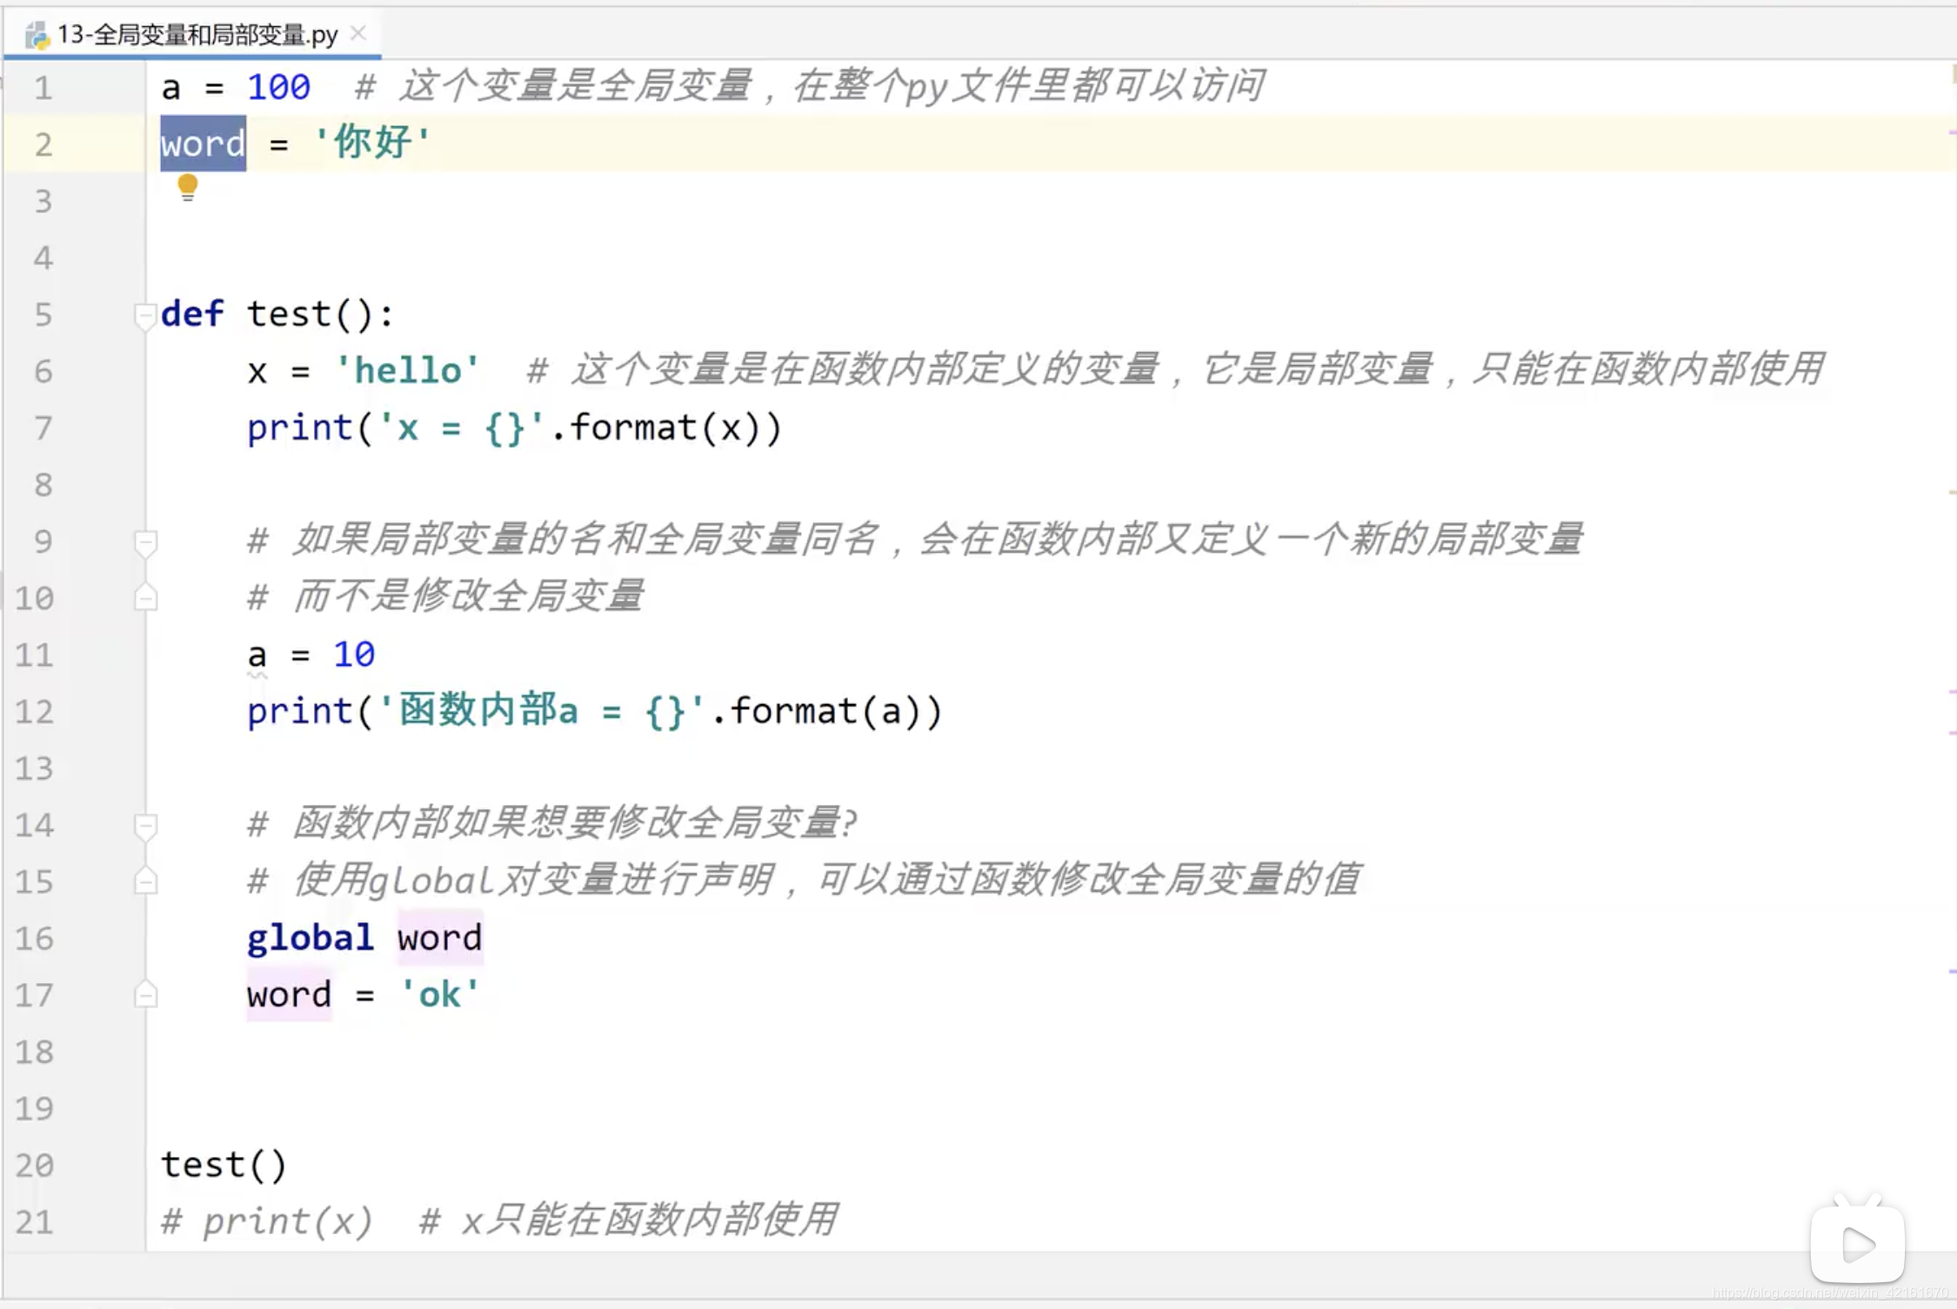Viewport: 1957px width, 1309px height.
Task: Click line number 16 in the gutter
Action: point(35,939)
